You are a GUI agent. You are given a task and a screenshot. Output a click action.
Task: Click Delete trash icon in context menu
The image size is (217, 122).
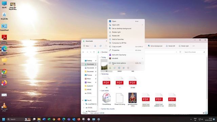(128, 68)
